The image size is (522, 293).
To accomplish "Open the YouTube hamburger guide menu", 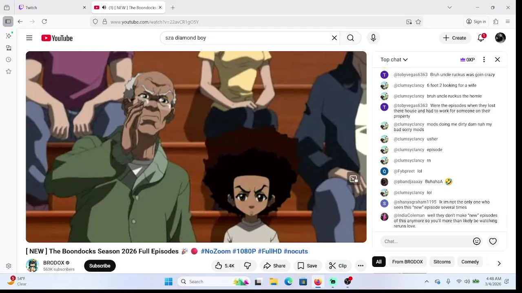I will click(x=29, y=38).
